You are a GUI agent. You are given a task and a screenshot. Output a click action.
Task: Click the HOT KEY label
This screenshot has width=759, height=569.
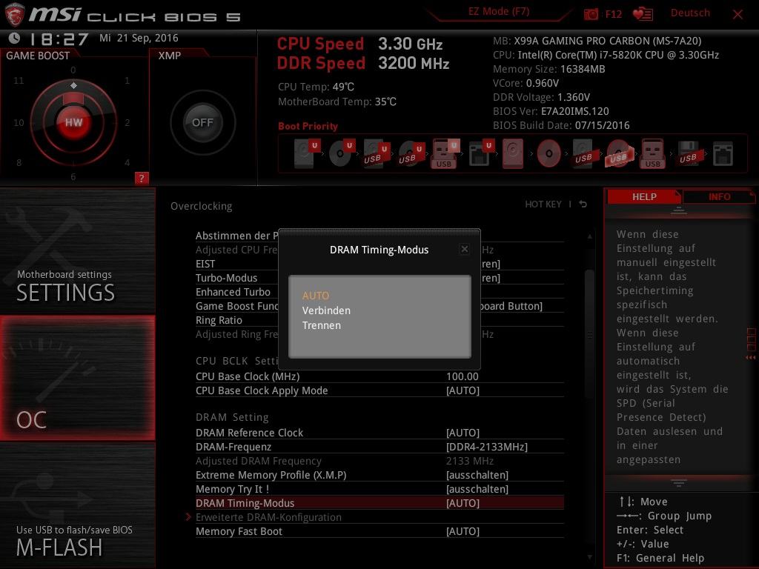(x=543, y=204)
